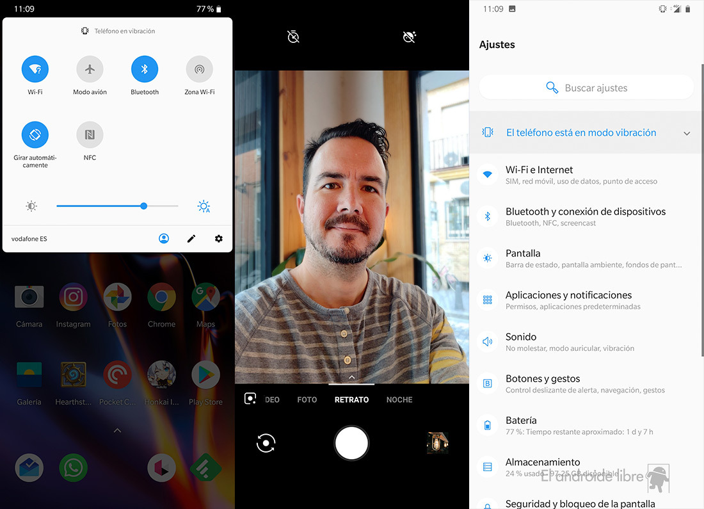Toggle the Bluetooth quick setting tile
The image size is (704, 509).
tap(145, 69)
